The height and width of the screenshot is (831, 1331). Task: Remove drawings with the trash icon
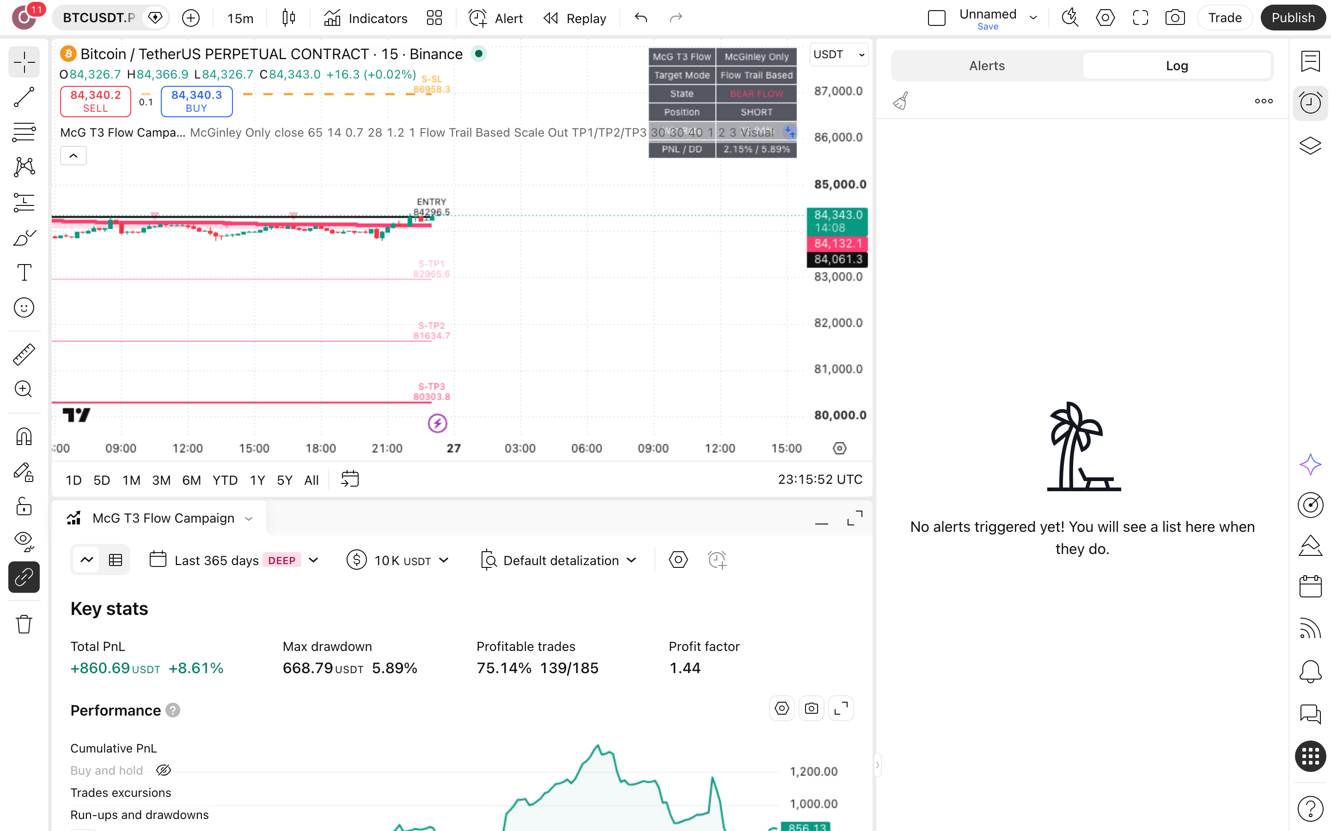coord(24,624)
